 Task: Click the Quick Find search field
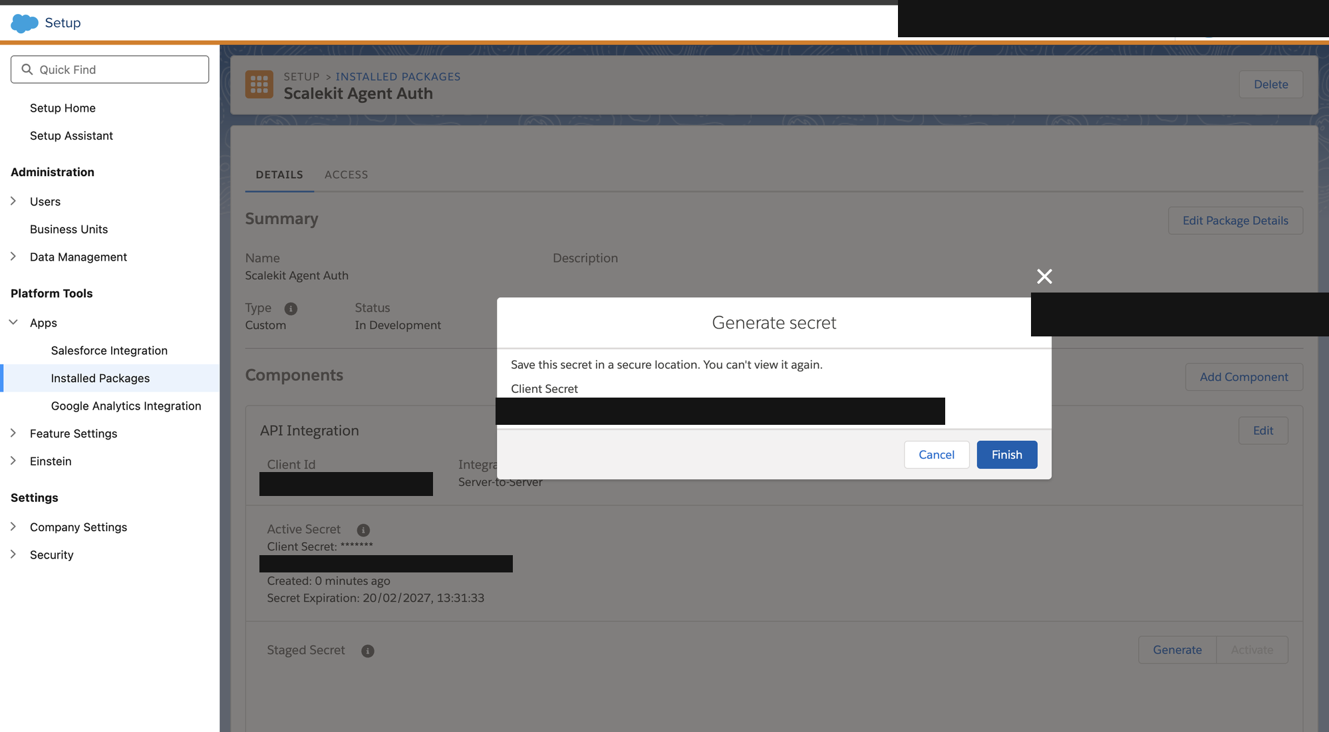click(110, 69)
